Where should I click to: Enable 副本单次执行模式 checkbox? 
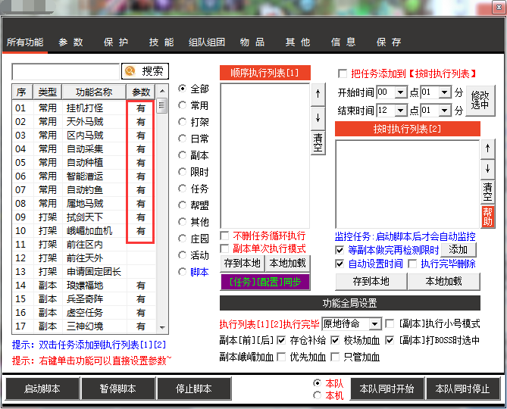point(224,248)
